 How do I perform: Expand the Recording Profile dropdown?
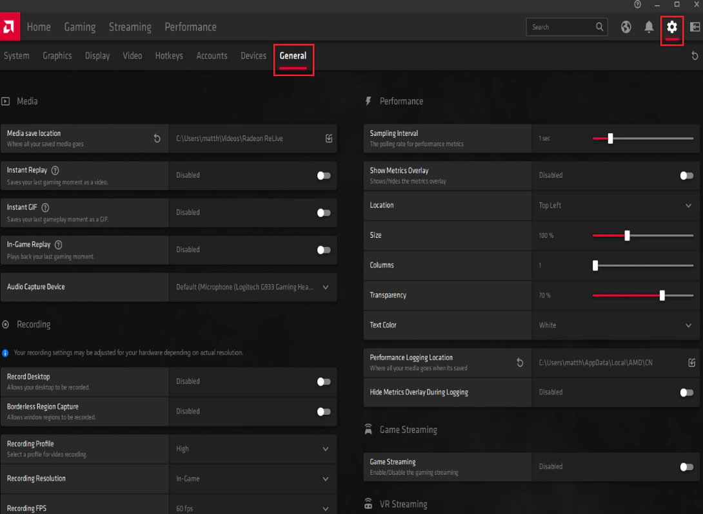253,449
